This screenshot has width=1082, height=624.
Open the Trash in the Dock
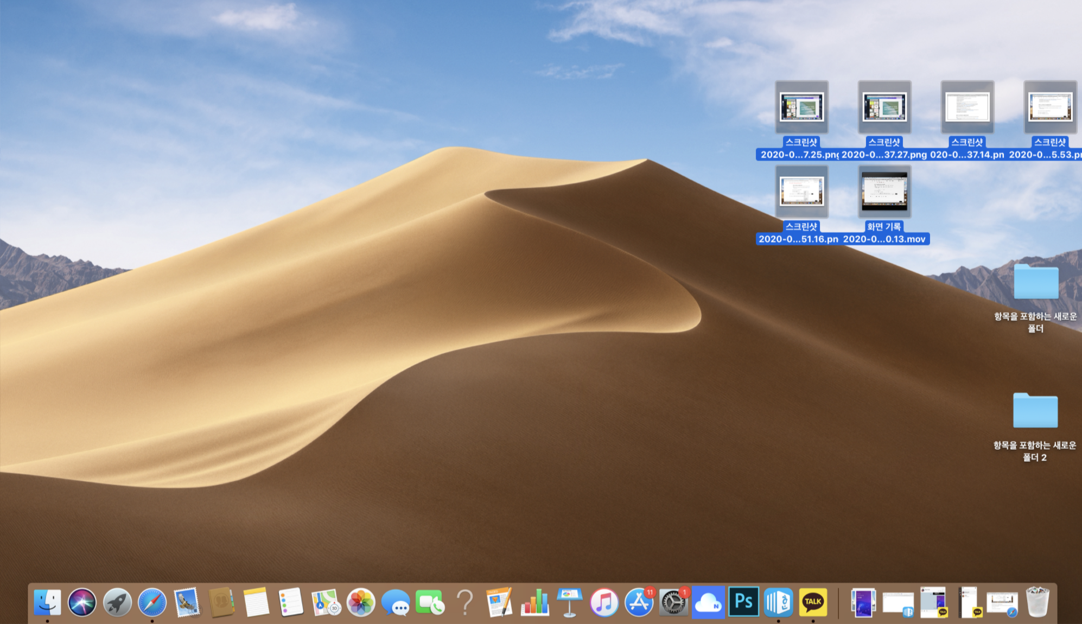[x=1037, y=601]
